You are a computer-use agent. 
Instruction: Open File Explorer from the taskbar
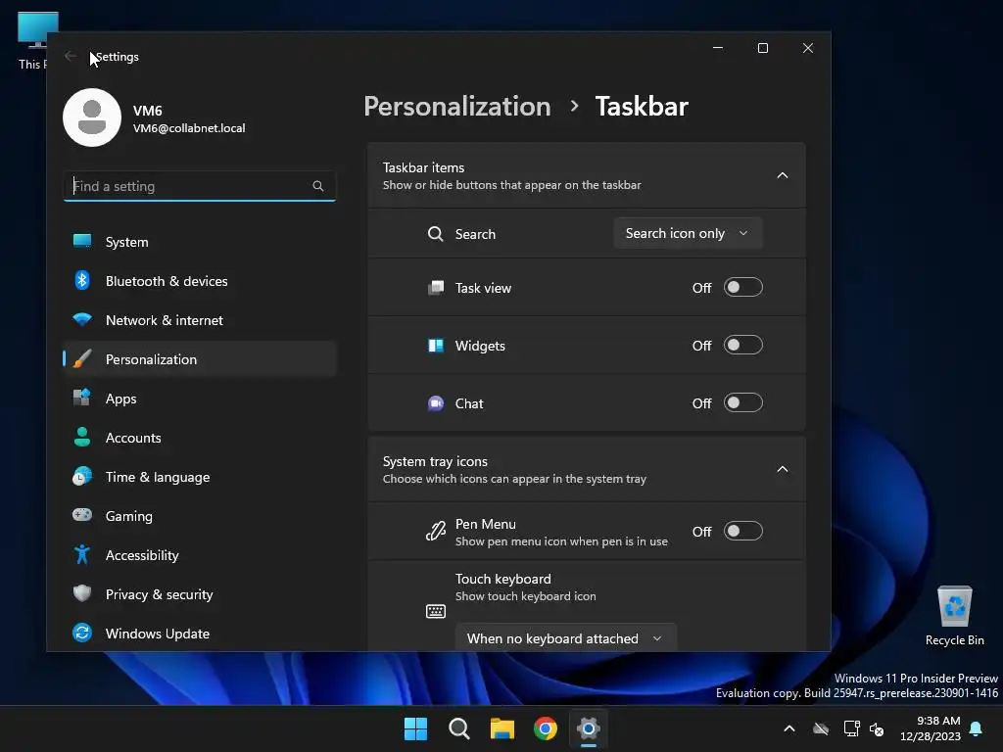pyautogui.click(x=502, y=728)
